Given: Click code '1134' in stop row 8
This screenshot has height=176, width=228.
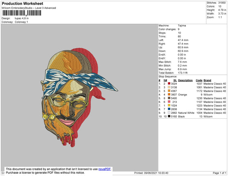Looking at the screenshot, I should click(x=199, y=109).
